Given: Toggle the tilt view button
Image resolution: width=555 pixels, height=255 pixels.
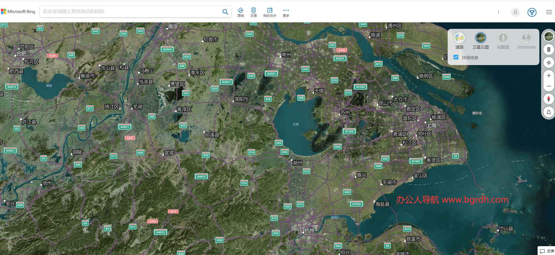Looking at the screenshot, I should [x=549, y=112].
